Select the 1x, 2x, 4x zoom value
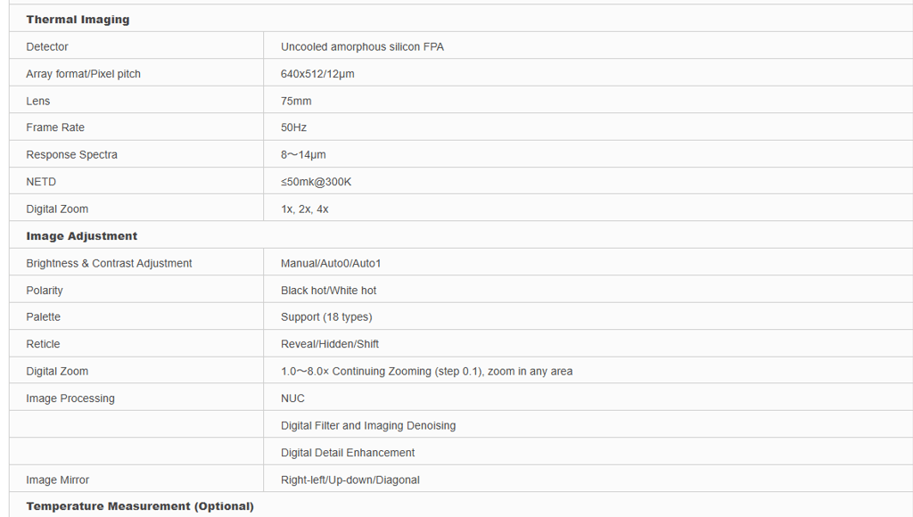Image resolution: width=913 pixels, height=517 pixels. (x=305, y=209)
